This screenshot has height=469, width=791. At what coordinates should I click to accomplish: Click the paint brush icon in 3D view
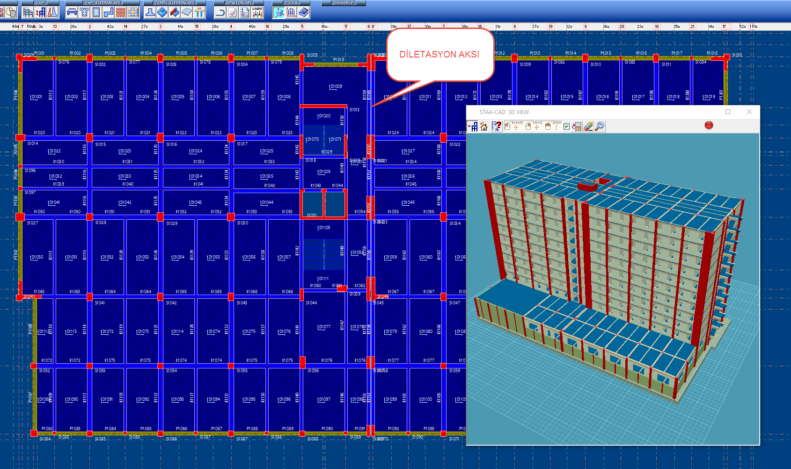[x=588, y=126]
